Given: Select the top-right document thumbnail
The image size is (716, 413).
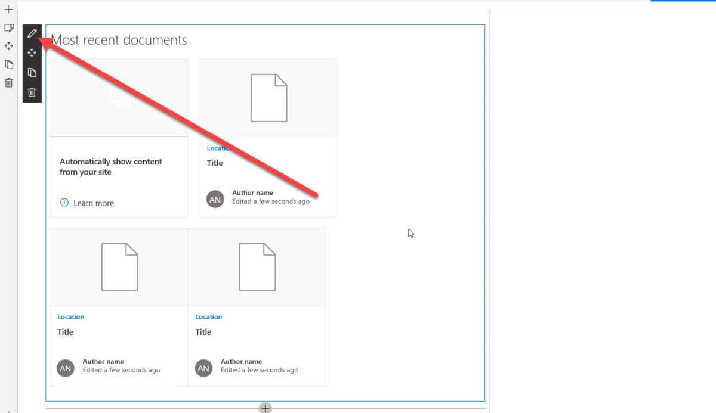Looking at the screenshot, I should [x=268, y=98].
